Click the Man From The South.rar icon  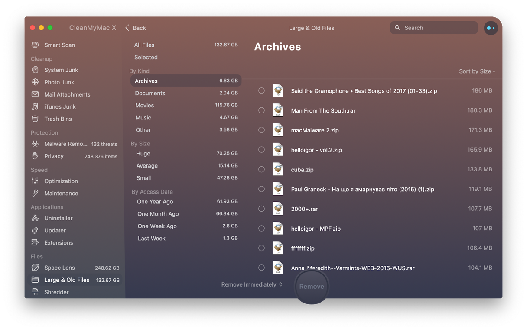tap(278, 110)
